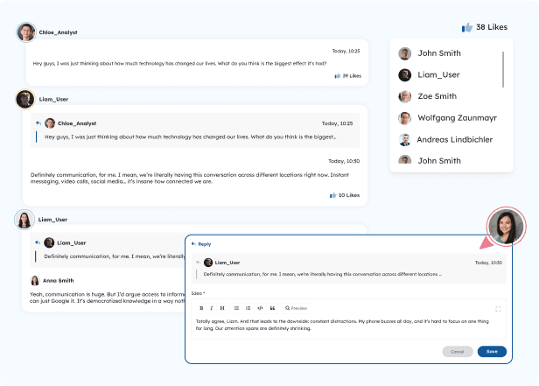The image size is (539, 386).
Task: Insert a code block
Action: pos(261,308)
